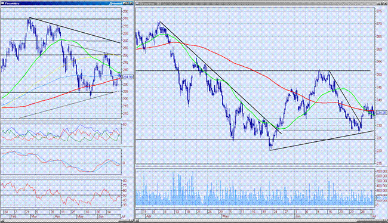The height and width of the screenshot is (223, 388).
Task: Click right arrow of left chart scrollbar
Action: (132, 220)
